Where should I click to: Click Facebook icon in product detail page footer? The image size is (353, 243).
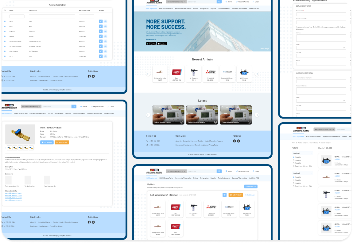89,222
